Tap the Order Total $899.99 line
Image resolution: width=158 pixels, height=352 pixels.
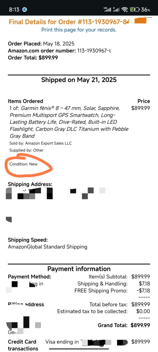[33, 58]
